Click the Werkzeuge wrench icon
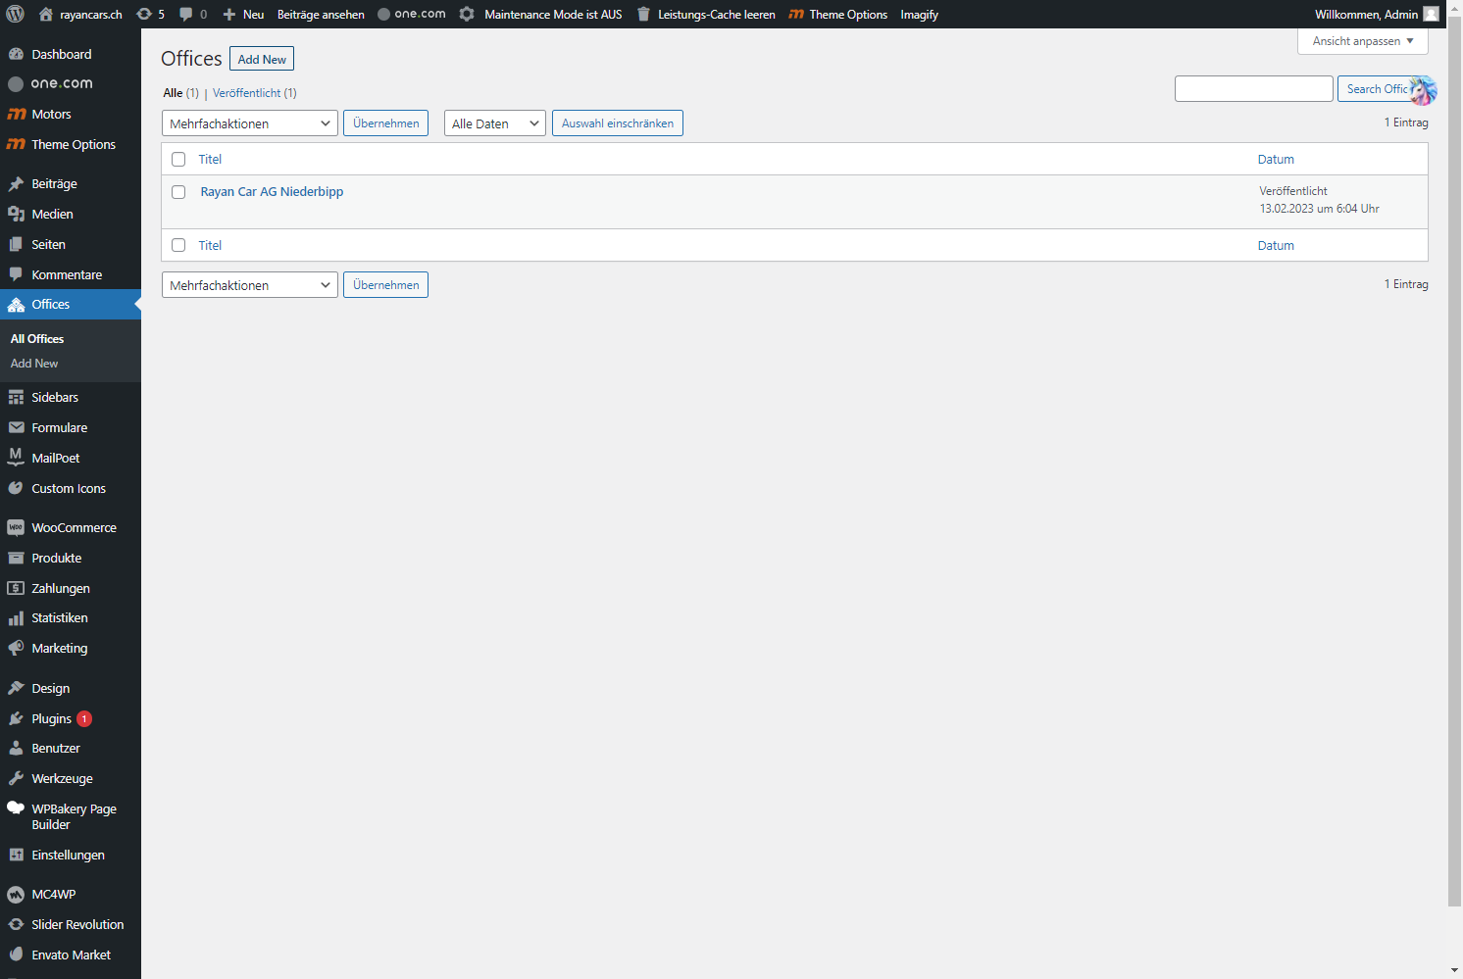Viewport: 1463px width, 979px height. (16, 778)
